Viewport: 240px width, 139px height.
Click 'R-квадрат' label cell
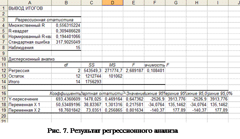[x=30, y=31]
